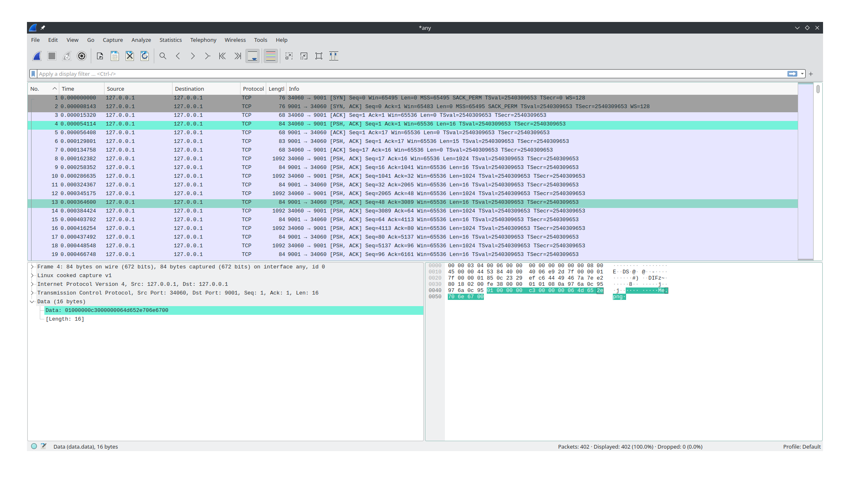Add a display filter button with plus
Image resolution: width=850 pixels, height=483 pixels.
[x=811, y=74]
